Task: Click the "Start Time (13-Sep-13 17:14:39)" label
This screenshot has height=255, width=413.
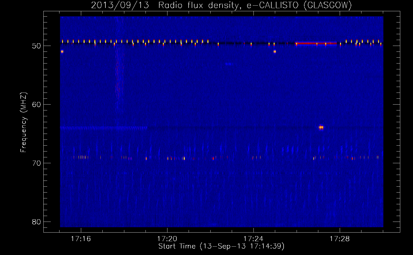Action: coord(221,246)
